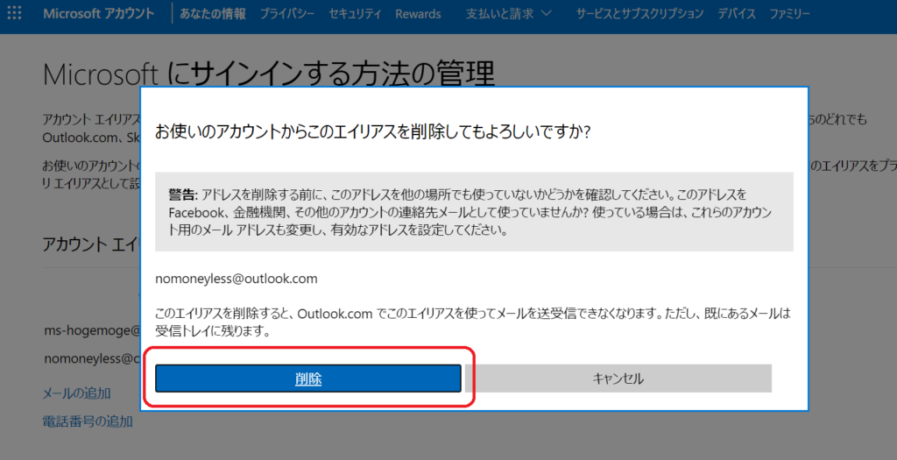
Task: Click the キャンセル button in dialog
Action: pos(618,379)
